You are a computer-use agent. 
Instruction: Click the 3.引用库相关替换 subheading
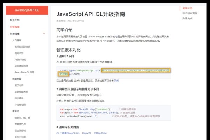68,127
